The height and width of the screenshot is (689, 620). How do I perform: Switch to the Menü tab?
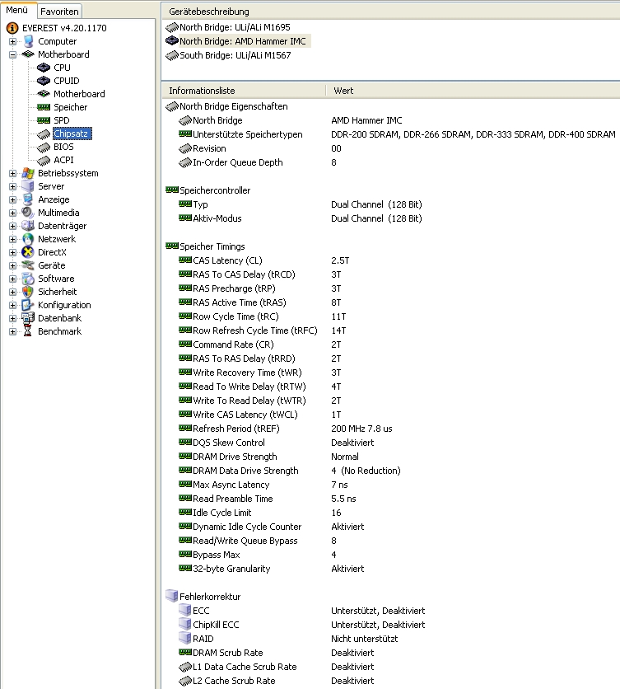(17, 10)
